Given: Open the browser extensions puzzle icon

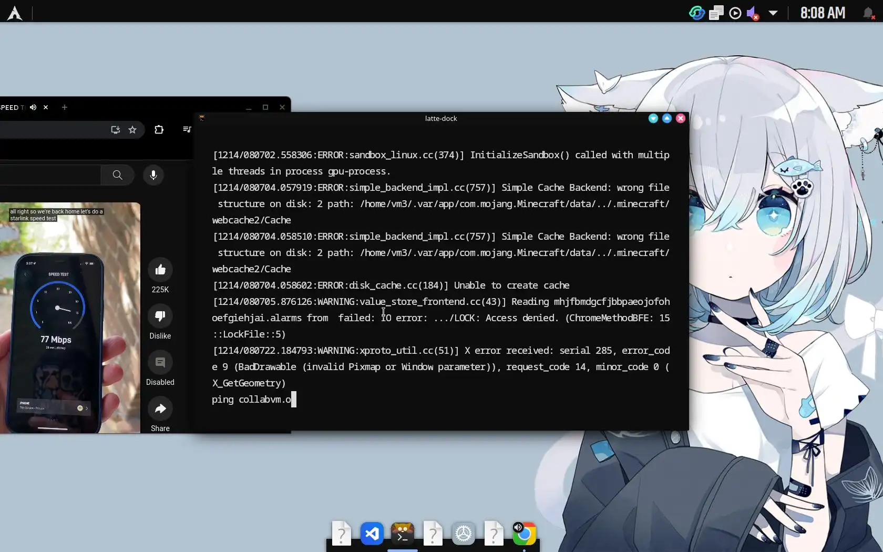Looking at the screenshot, I should (159, 129).
